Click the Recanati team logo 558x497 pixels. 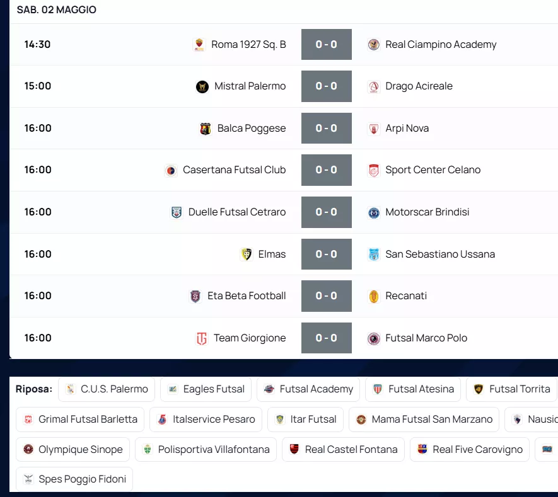[374, 296]
